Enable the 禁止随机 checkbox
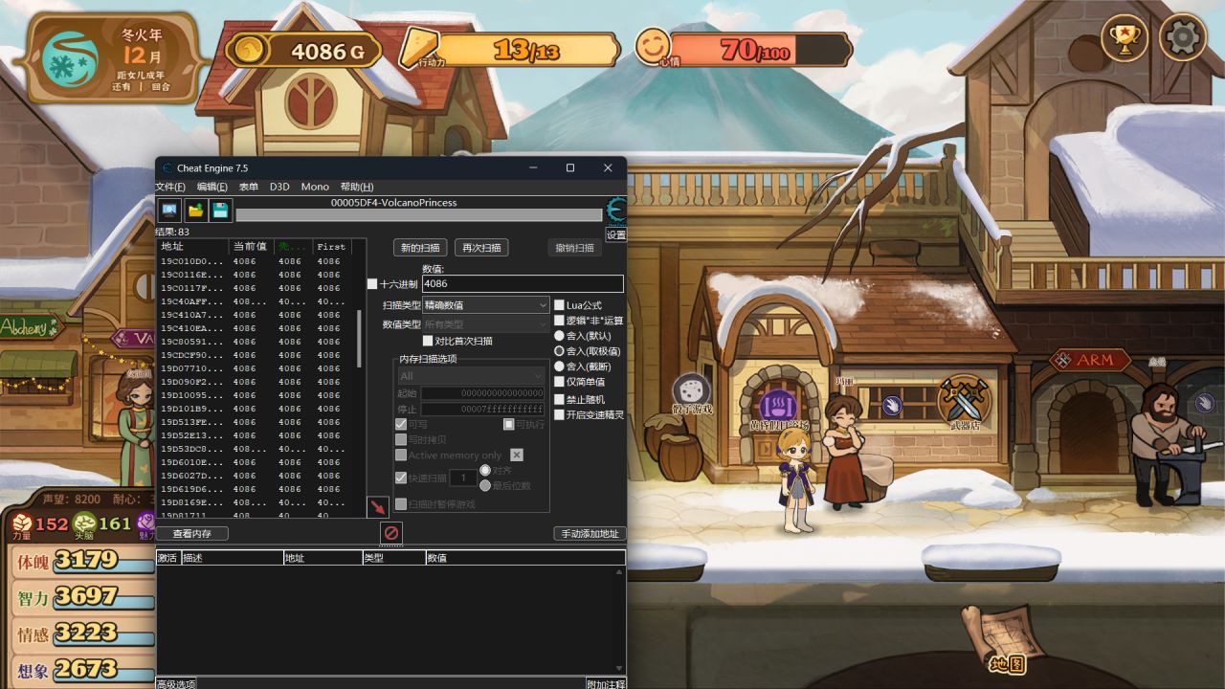The image size is (1225, 689). (x=559, y=399)
